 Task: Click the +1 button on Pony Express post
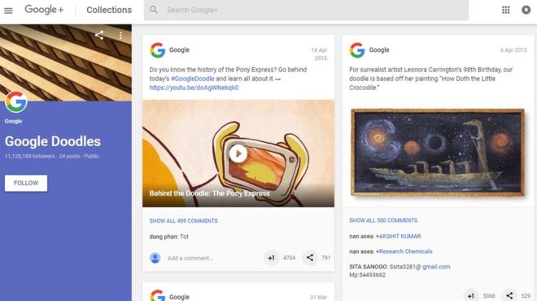[x=271, y=258]
